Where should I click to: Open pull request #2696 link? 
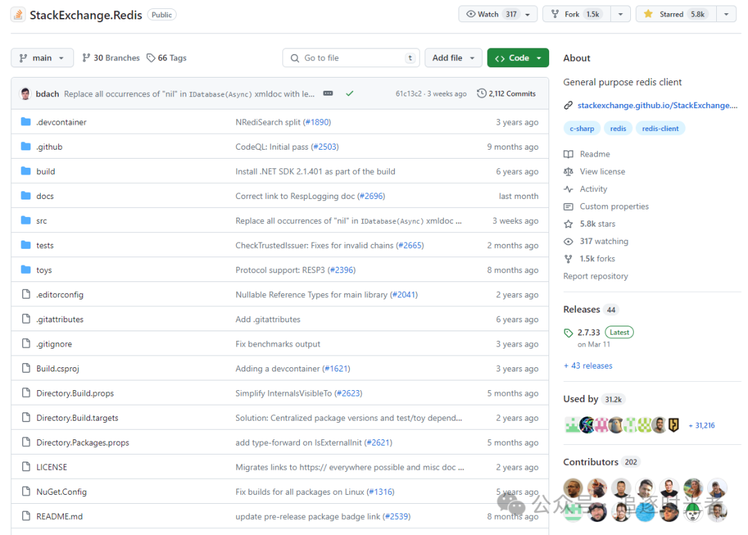pyautogui.click(x=371, y=195)
